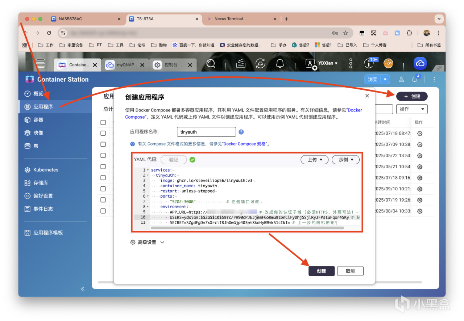Open the Container Station stack icon beside 浏览
Viewport: 464px width, 321px height.
point(401,79)
